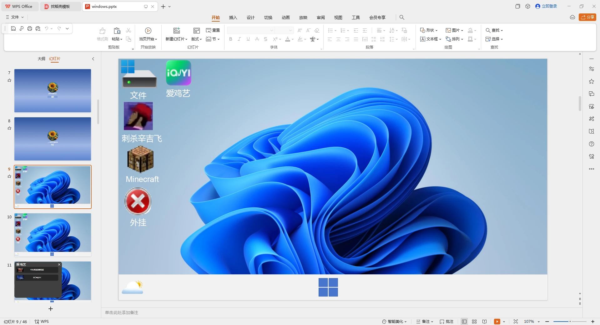600x325 pixels.
Task: Open the 排列 (Arrange) tool
Action: [x=454, y=39]
